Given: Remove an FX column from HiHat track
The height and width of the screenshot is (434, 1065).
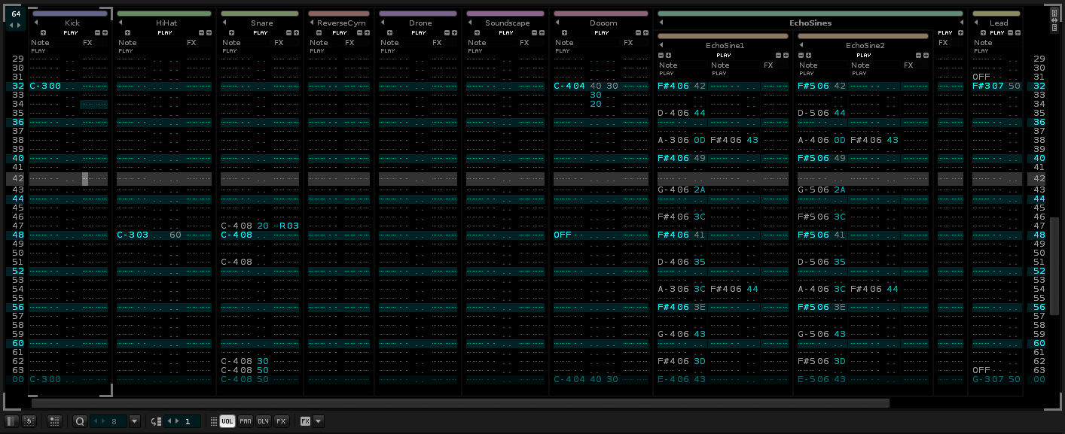Looking at the screenshot, I should [x=201, y=33].
